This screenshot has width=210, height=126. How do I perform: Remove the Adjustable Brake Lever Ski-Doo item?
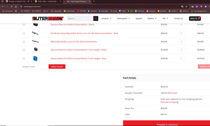[x=24, y=42]
